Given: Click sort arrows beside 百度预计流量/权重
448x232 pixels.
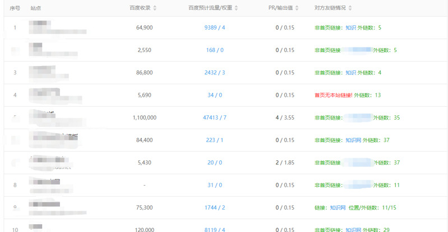Looking at the screenshot, I should (x=236, y=8).
